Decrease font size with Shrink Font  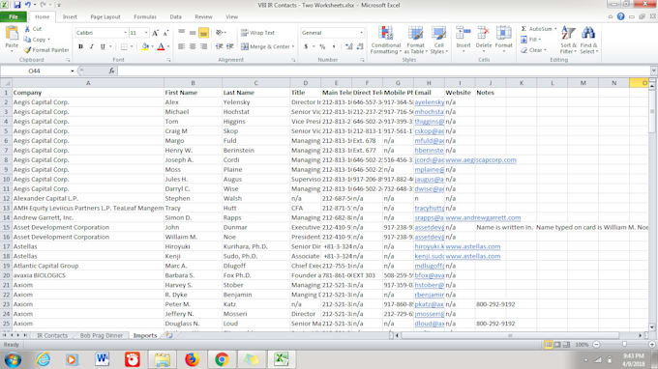pyautogui.click(x=165, y=33)
